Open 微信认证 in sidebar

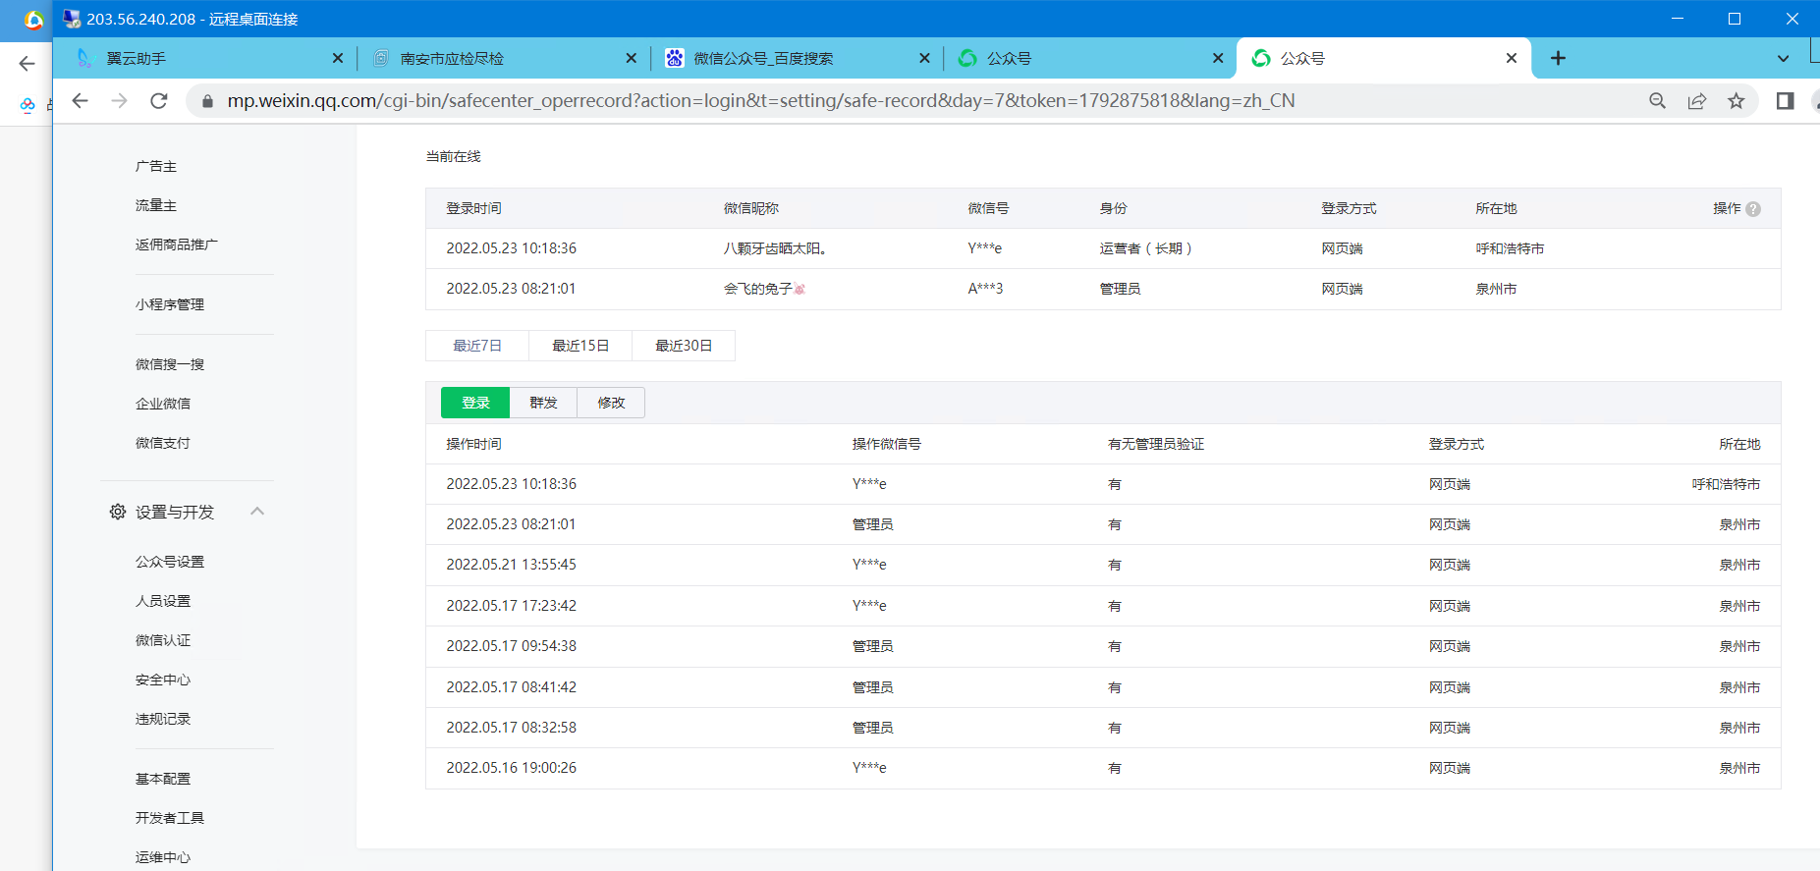point(163,640)
